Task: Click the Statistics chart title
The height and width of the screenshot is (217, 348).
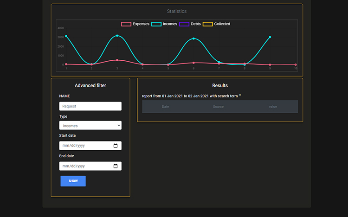Action: tap(177, 11)
